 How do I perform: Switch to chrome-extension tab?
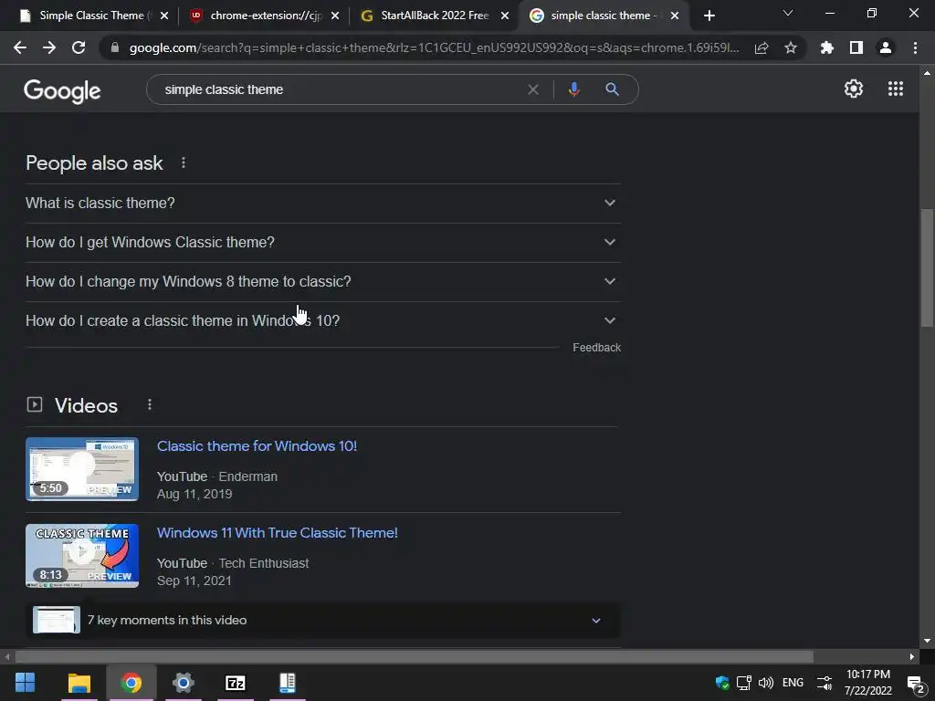coord(266,16)
